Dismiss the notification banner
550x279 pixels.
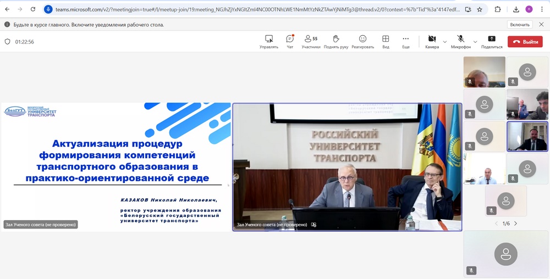pos(541,25)
